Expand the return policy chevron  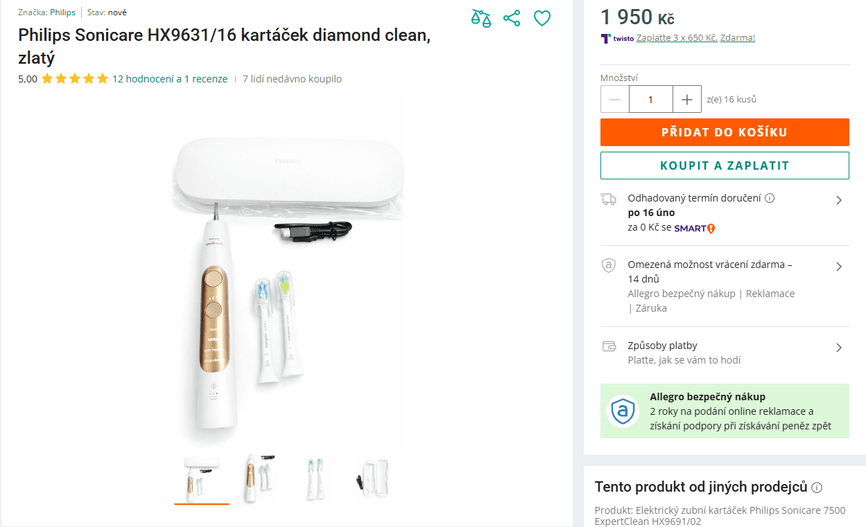coord(839,266)
